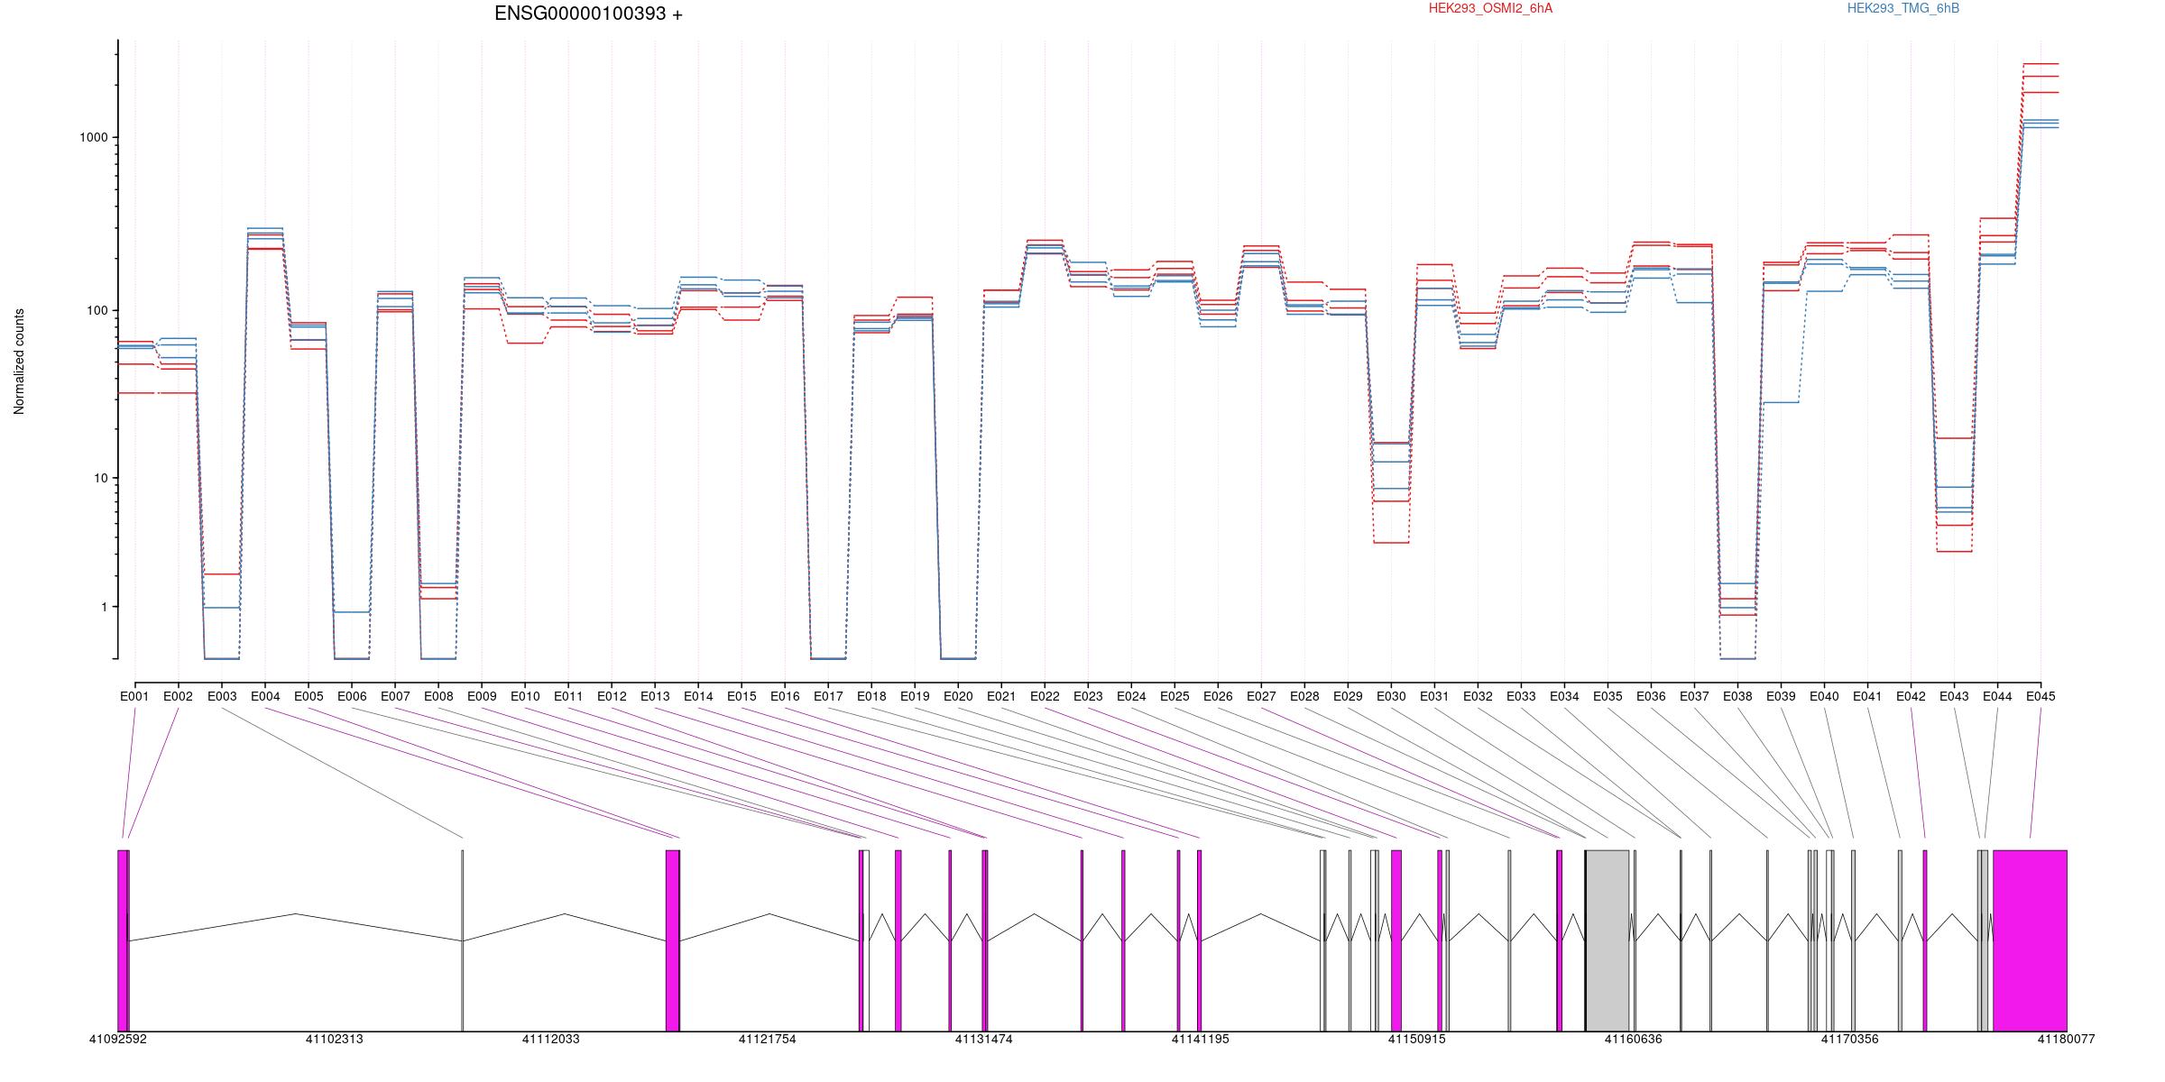Select exon label E020
This screenshot has width=2165, height=1082.
(958, 696)
